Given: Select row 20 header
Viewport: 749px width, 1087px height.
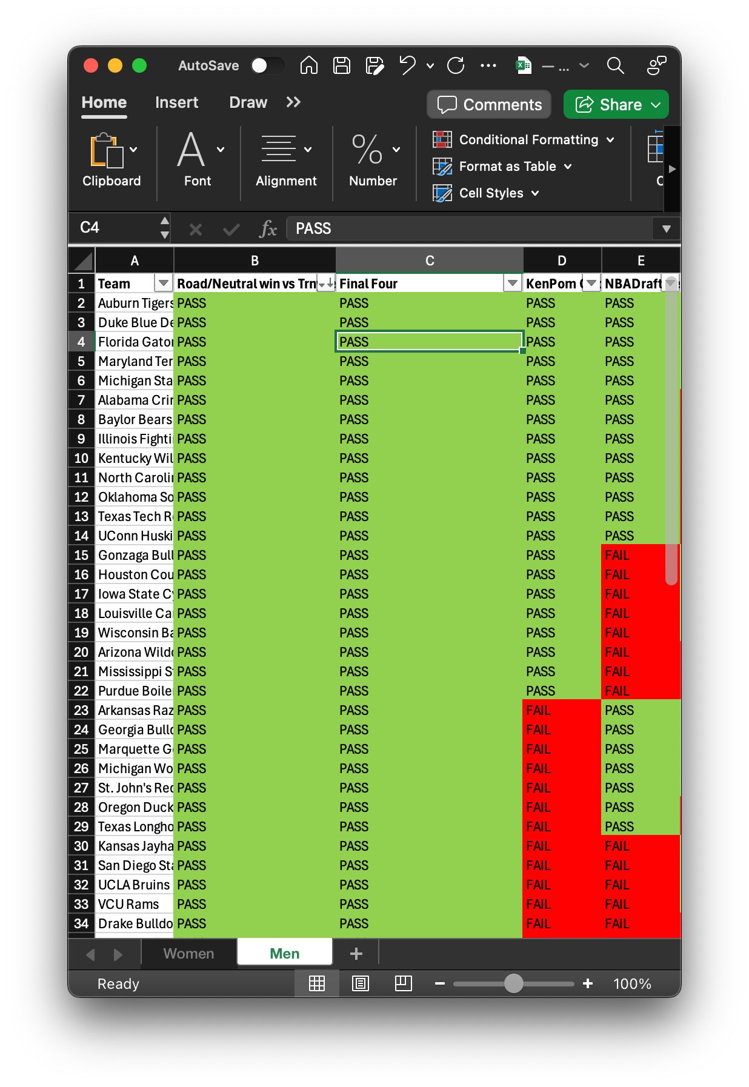Looking at the screenshot, I should (x=82, y=652).
